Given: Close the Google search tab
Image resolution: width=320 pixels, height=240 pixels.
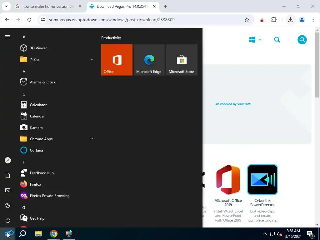Looking at the screenshot, I should pyautogui.click(x=80, y=6).
